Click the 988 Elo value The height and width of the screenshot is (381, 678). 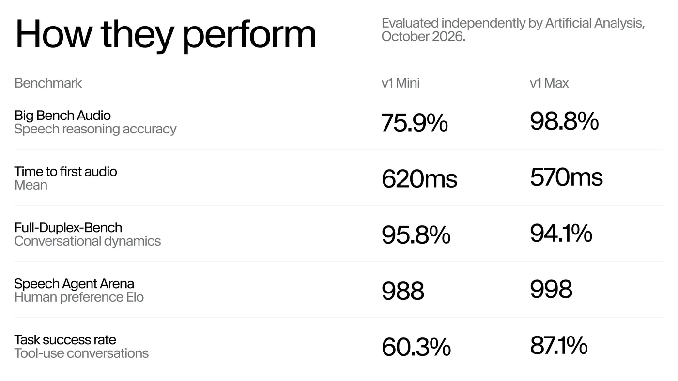pyautogui.click(x=403, y=291)
